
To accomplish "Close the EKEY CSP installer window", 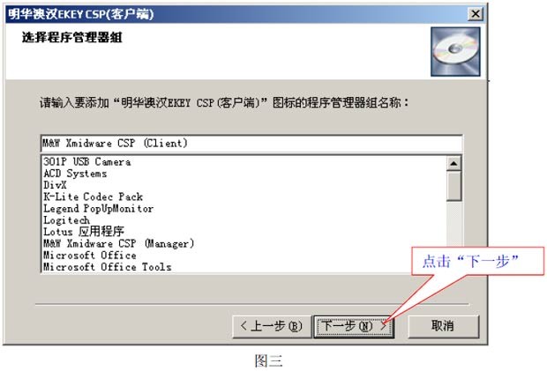I will point(476,14).
